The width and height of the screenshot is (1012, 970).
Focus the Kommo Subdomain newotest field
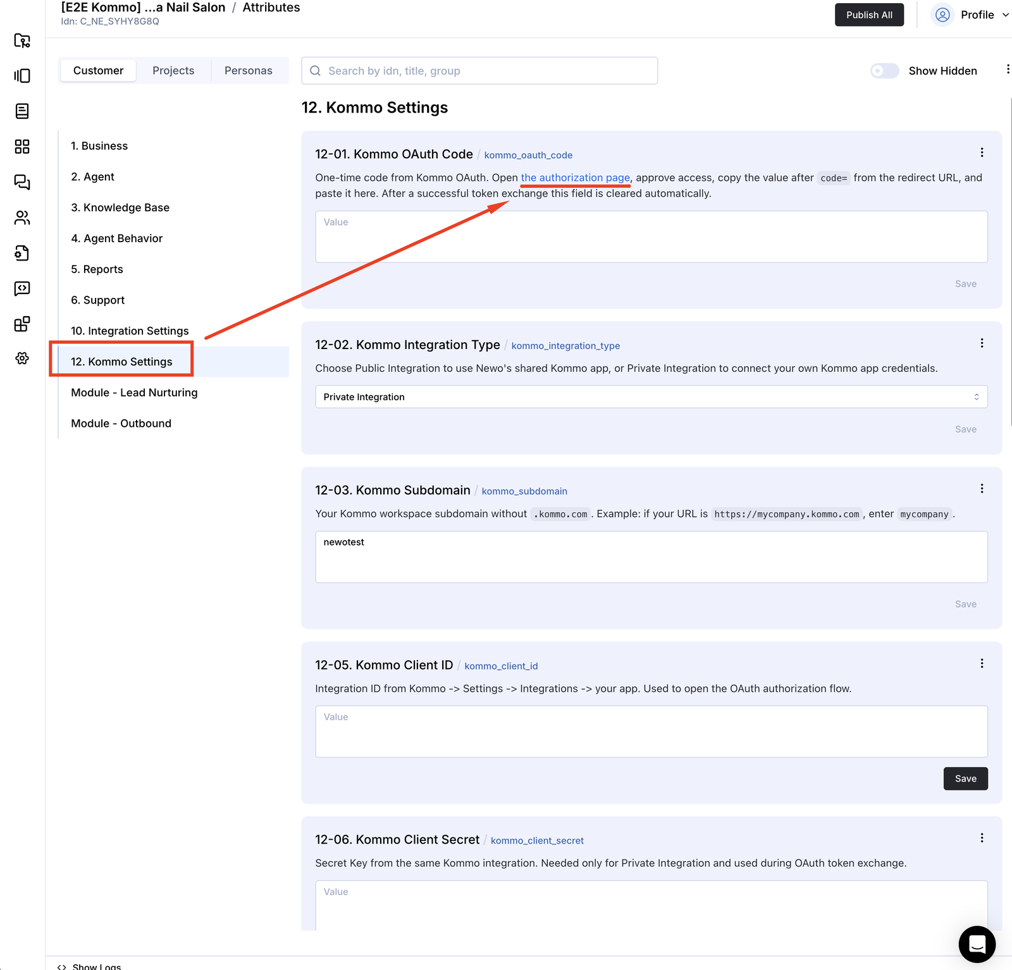coord(651,557)
